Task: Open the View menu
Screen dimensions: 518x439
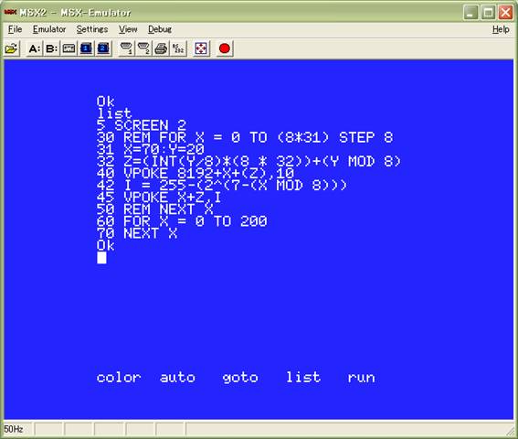Action: pos(128,29)
